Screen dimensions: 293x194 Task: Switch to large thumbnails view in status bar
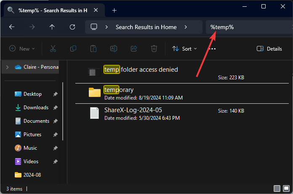(286, 188)
